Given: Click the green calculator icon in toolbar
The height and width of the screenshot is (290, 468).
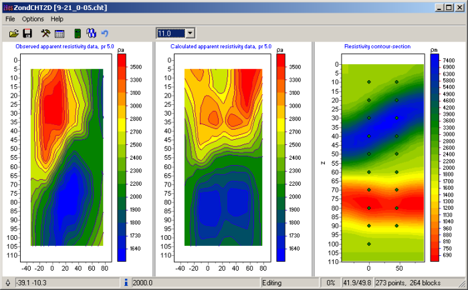Looking at the screenshot, I should [x=78, y=33].
